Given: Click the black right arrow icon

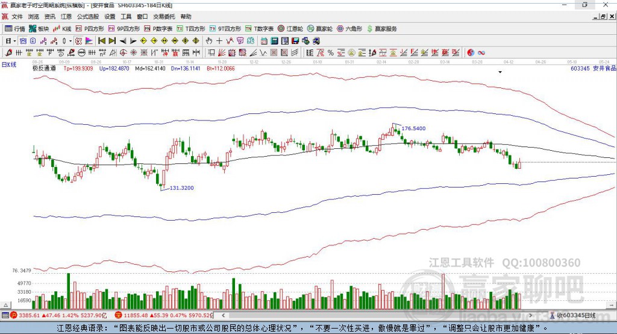Looking at the screenshot, I should tap(133, 41).
